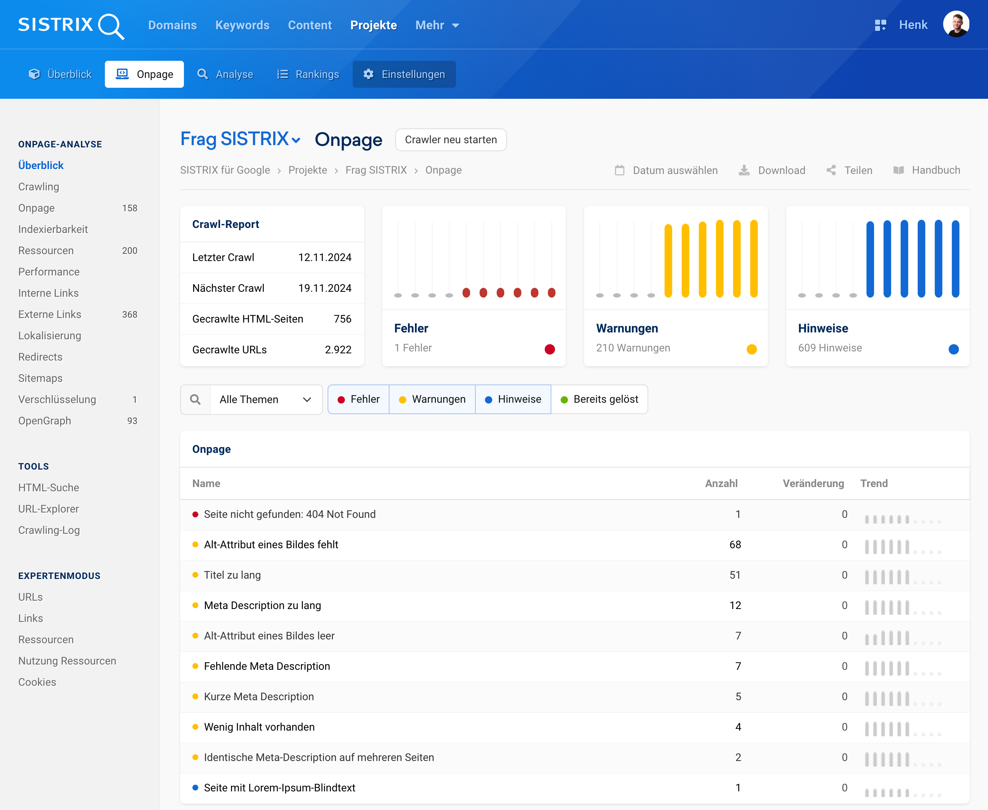Open OpenGraph in the sidebar

click(45, 421)
